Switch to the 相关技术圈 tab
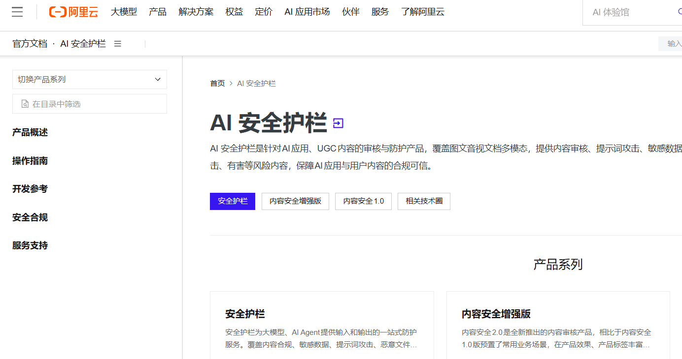 pos(424,201)
